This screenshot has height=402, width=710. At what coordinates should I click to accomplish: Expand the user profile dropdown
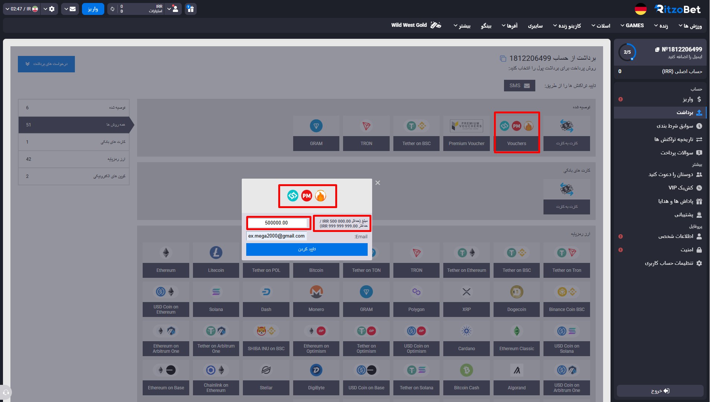[173, 9]
